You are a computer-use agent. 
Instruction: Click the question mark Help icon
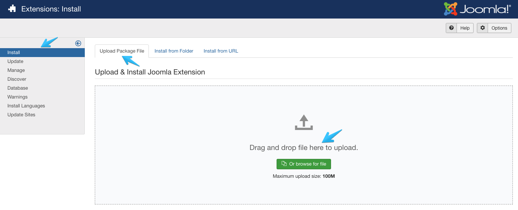451,28
